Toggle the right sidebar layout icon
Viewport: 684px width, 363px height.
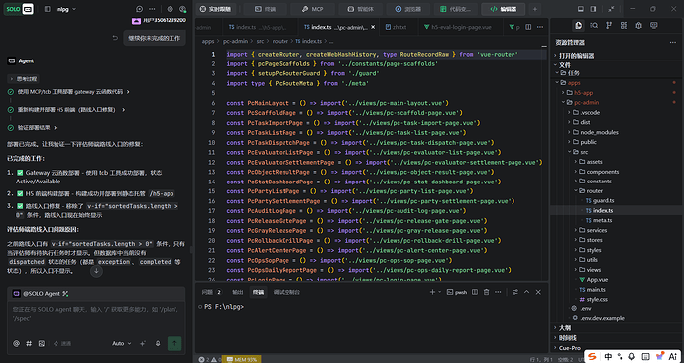coord(593,9)
